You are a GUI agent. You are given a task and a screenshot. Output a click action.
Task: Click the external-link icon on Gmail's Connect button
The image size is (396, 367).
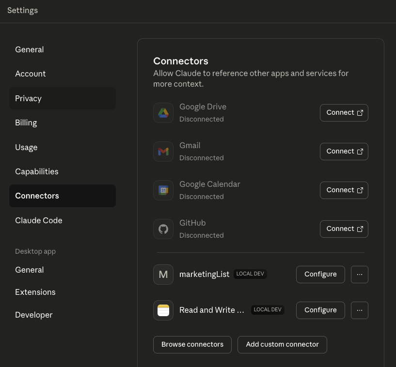click(360, 151)
